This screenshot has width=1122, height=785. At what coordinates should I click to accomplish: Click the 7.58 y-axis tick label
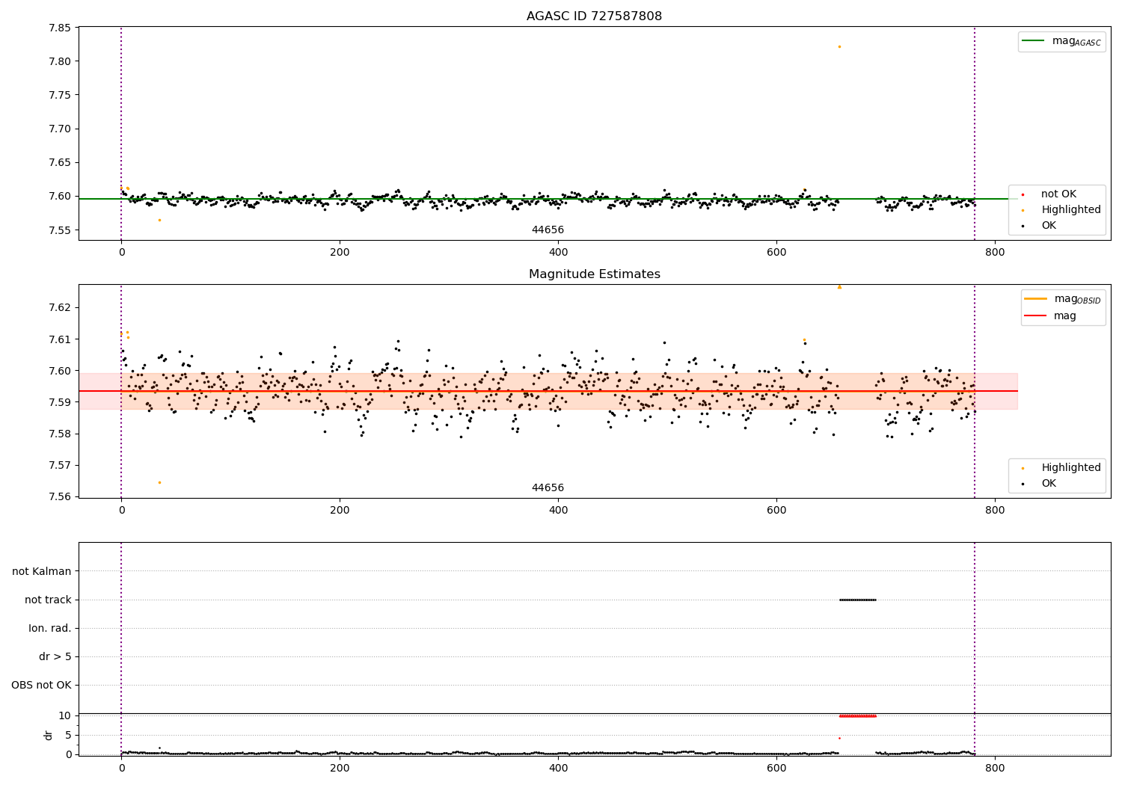click(59, 434)
